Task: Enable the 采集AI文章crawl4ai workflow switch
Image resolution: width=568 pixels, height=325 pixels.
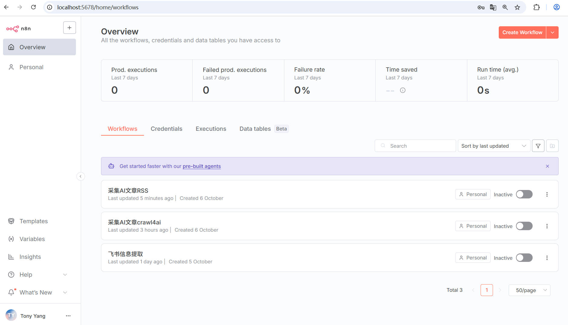Action: click(524, 226)
